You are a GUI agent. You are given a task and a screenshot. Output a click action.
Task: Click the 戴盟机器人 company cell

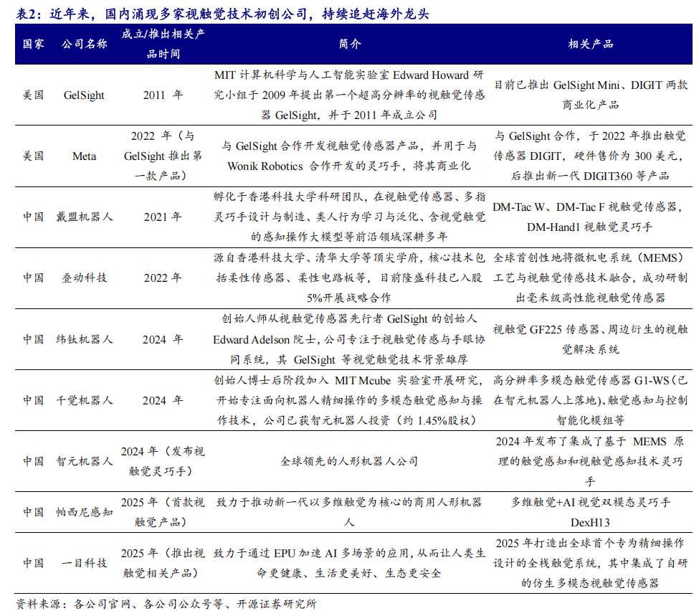pyautogui.click(x=84, y=217)
